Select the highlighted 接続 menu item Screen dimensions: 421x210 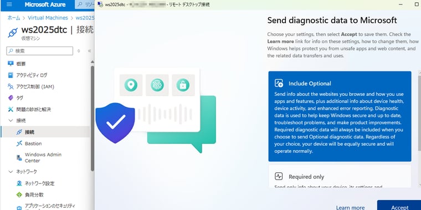45,132
